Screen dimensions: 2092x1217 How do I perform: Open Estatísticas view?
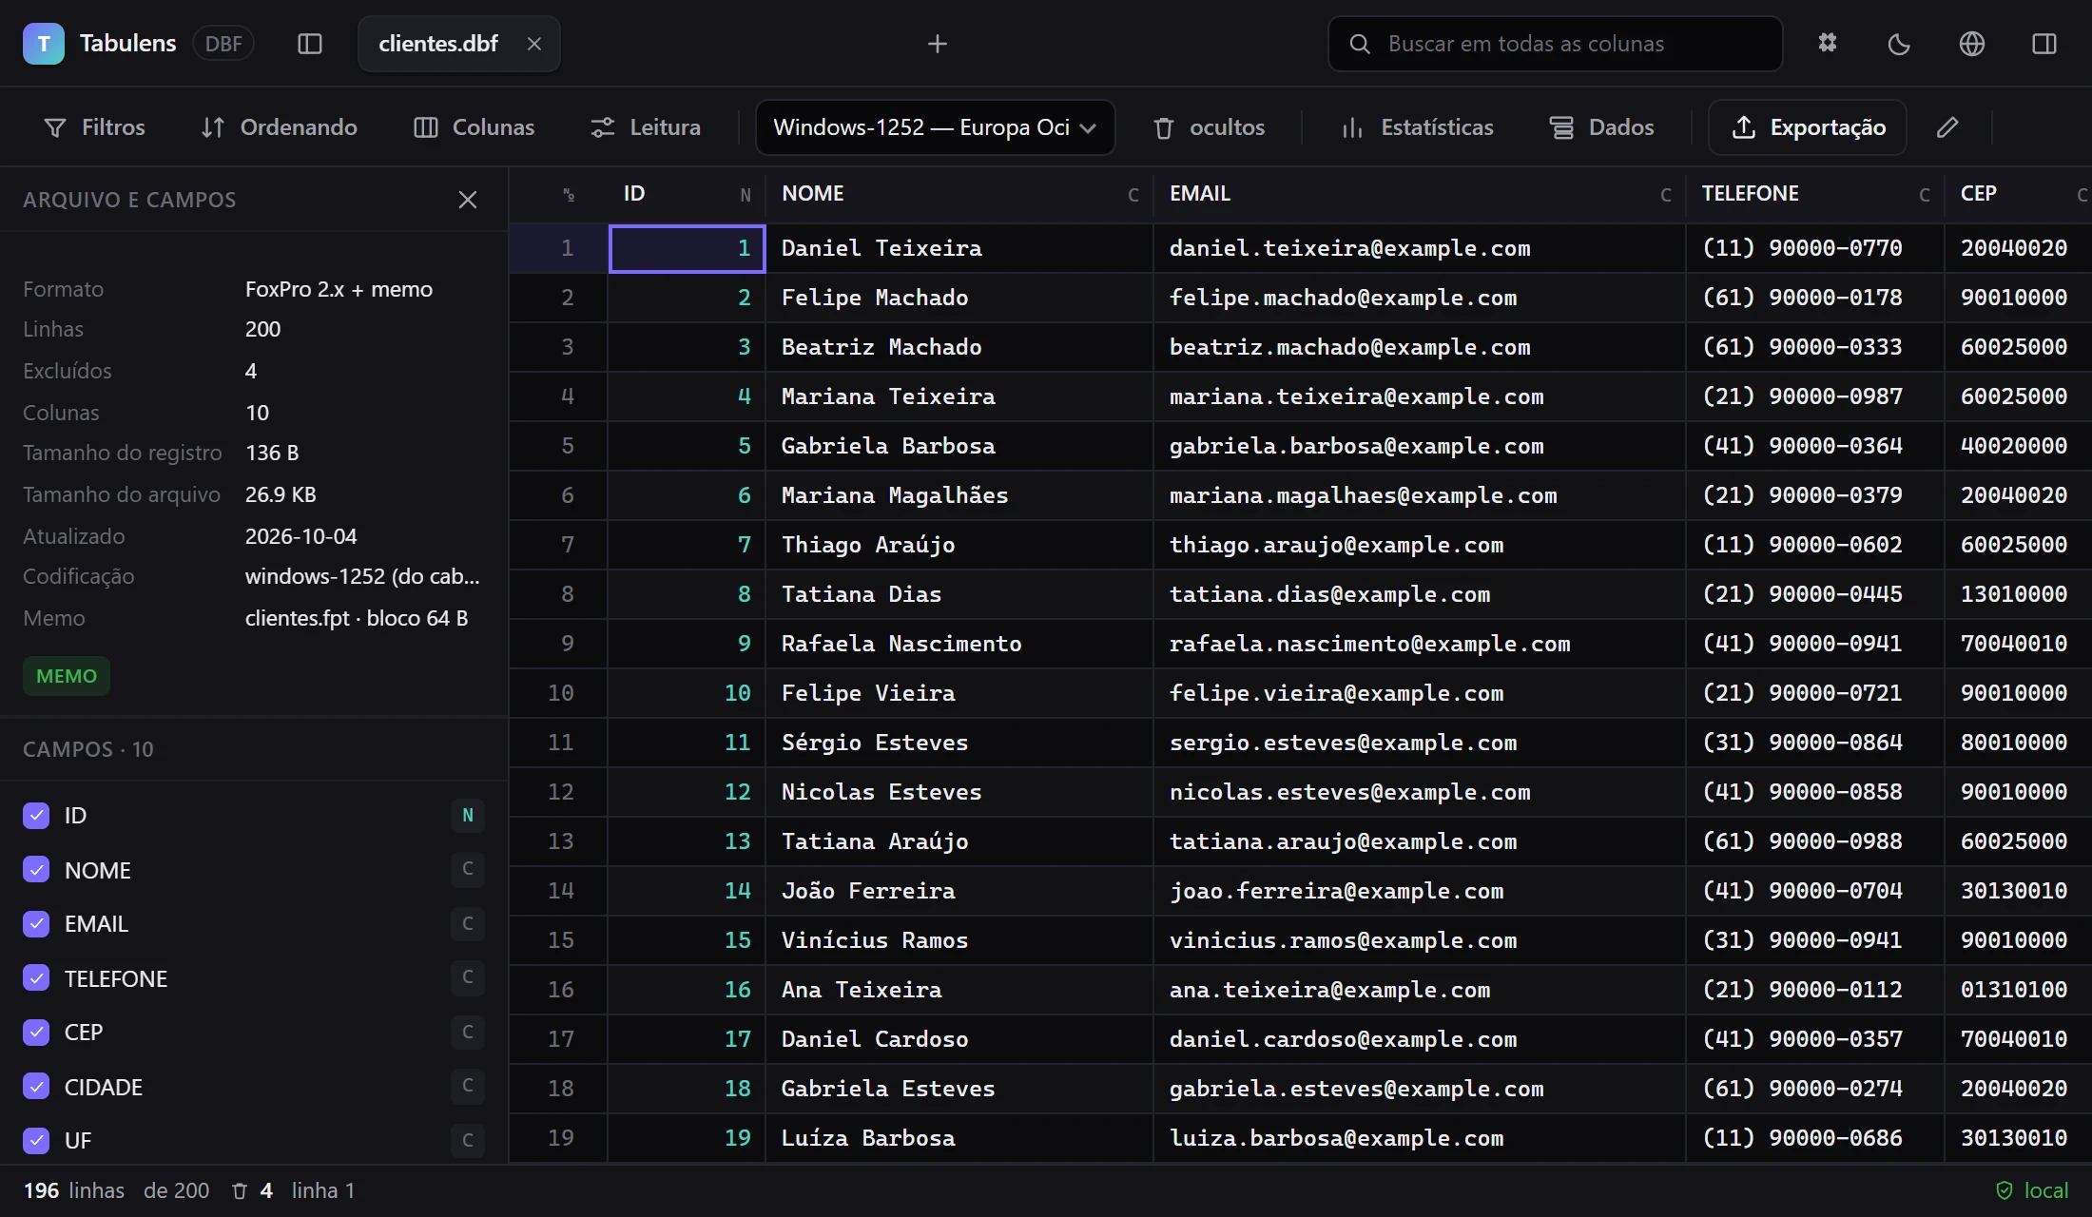pos(1417,127)
